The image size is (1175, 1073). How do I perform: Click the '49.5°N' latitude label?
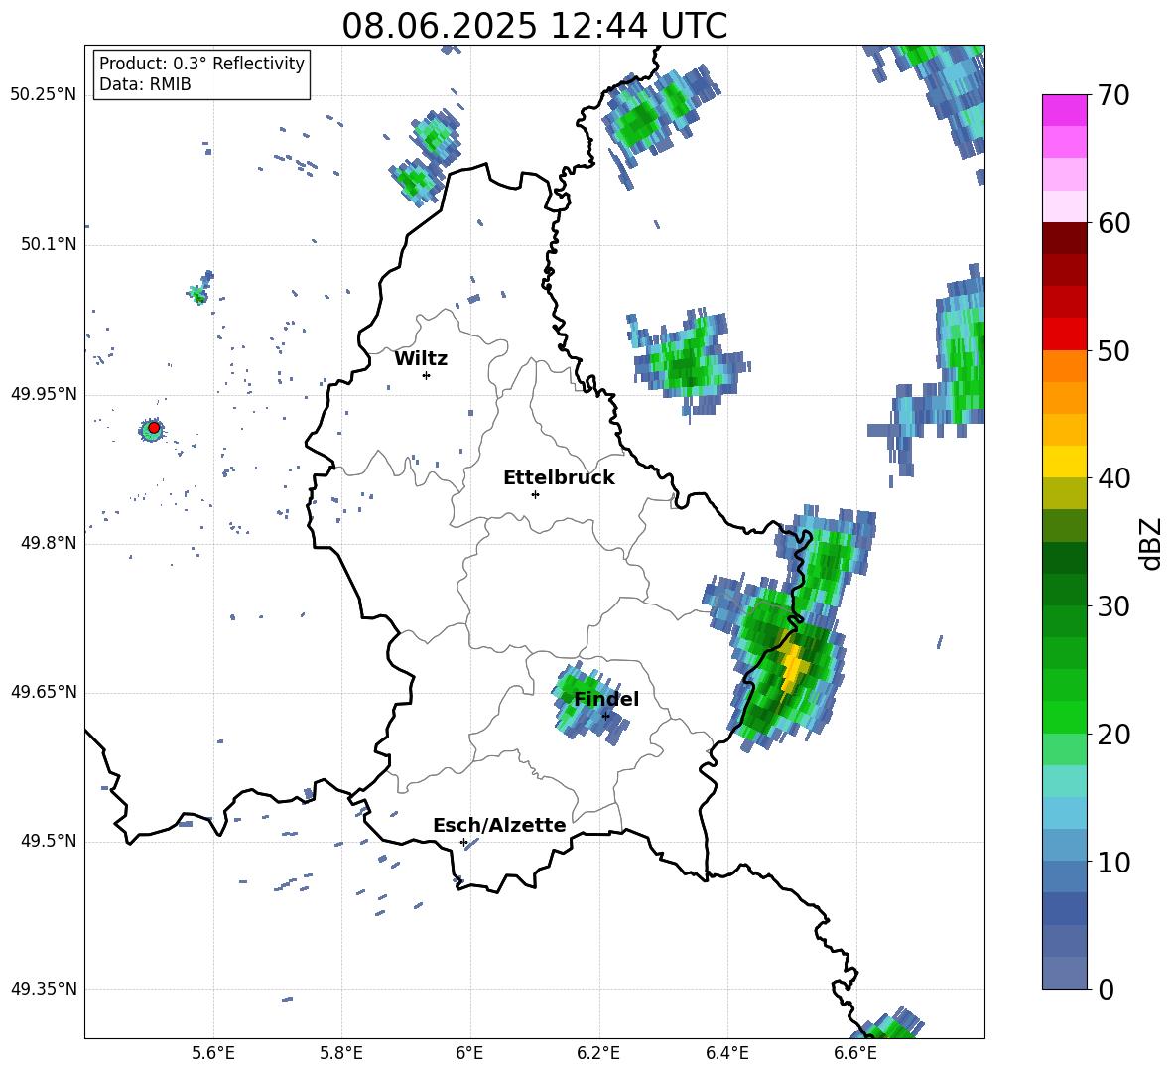tap(49, 841)
